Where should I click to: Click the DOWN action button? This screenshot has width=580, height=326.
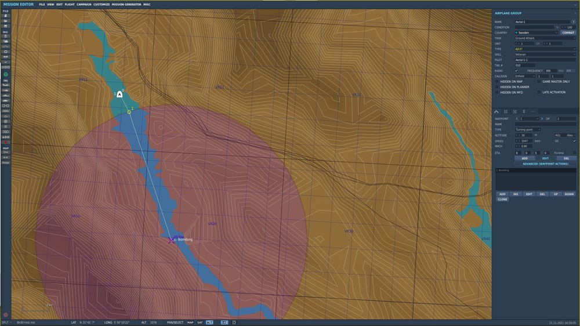click(x=569, y=194)
